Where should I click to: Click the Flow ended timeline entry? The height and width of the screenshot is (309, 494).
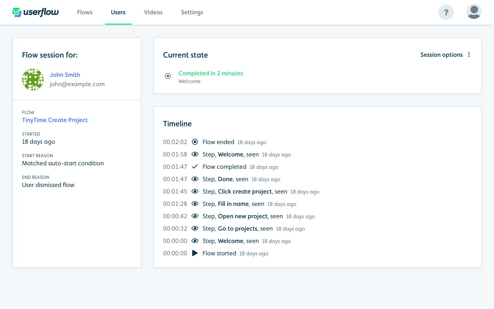coord(218,142)
